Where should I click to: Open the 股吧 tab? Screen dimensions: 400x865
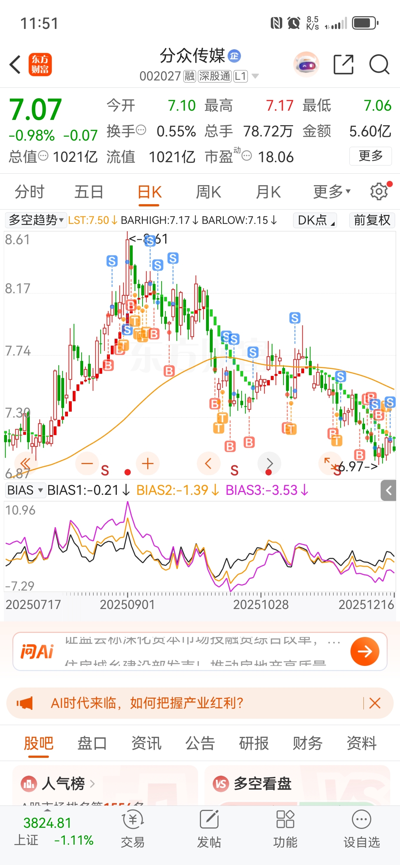click(38, 743)
